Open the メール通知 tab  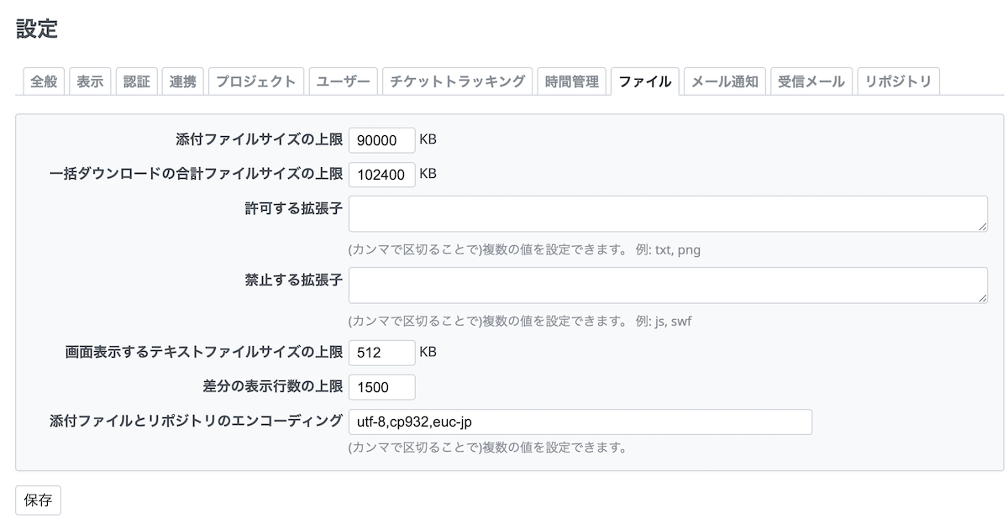click(x=724, y=81)
